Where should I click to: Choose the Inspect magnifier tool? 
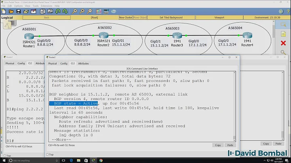click(x=283, y=52)
